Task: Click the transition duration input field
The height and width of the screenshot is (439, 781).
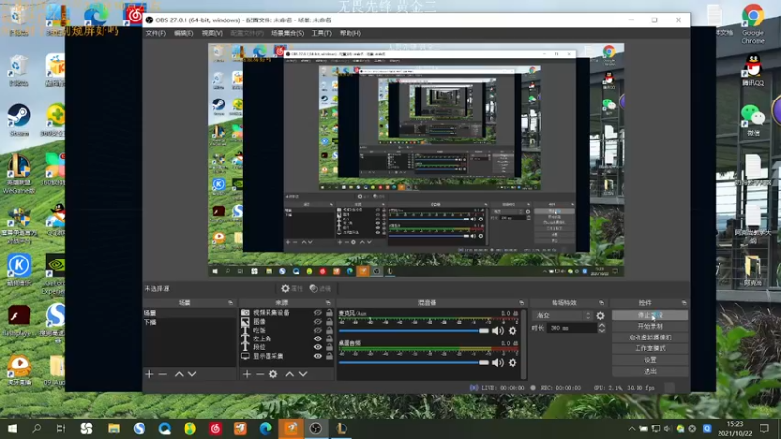Action: pos(572,328)
